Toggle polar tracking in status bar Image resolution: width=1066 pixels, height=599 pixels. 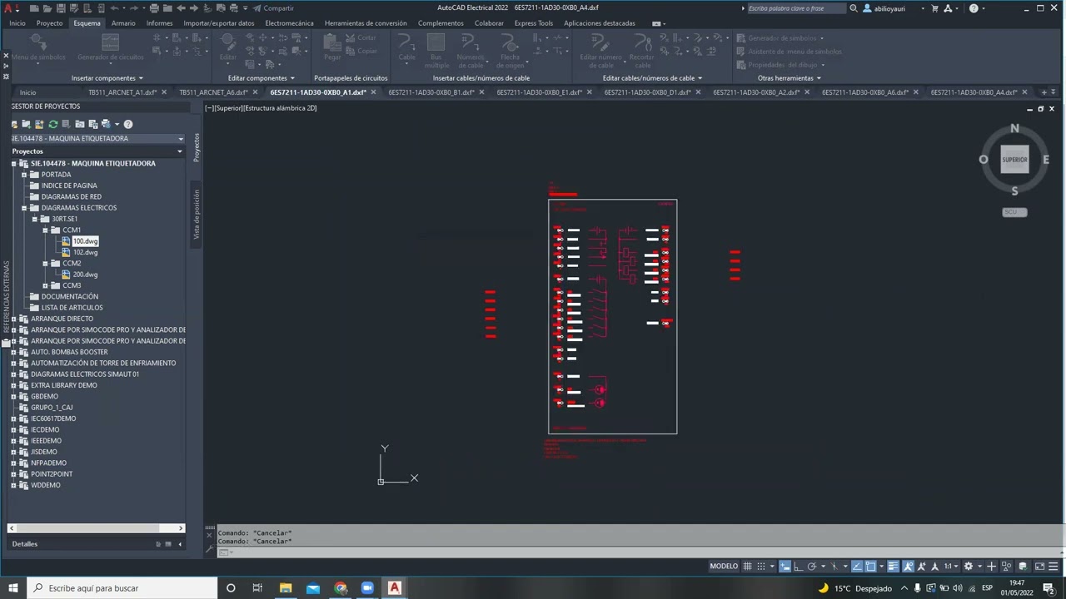(x=812, y=566)
